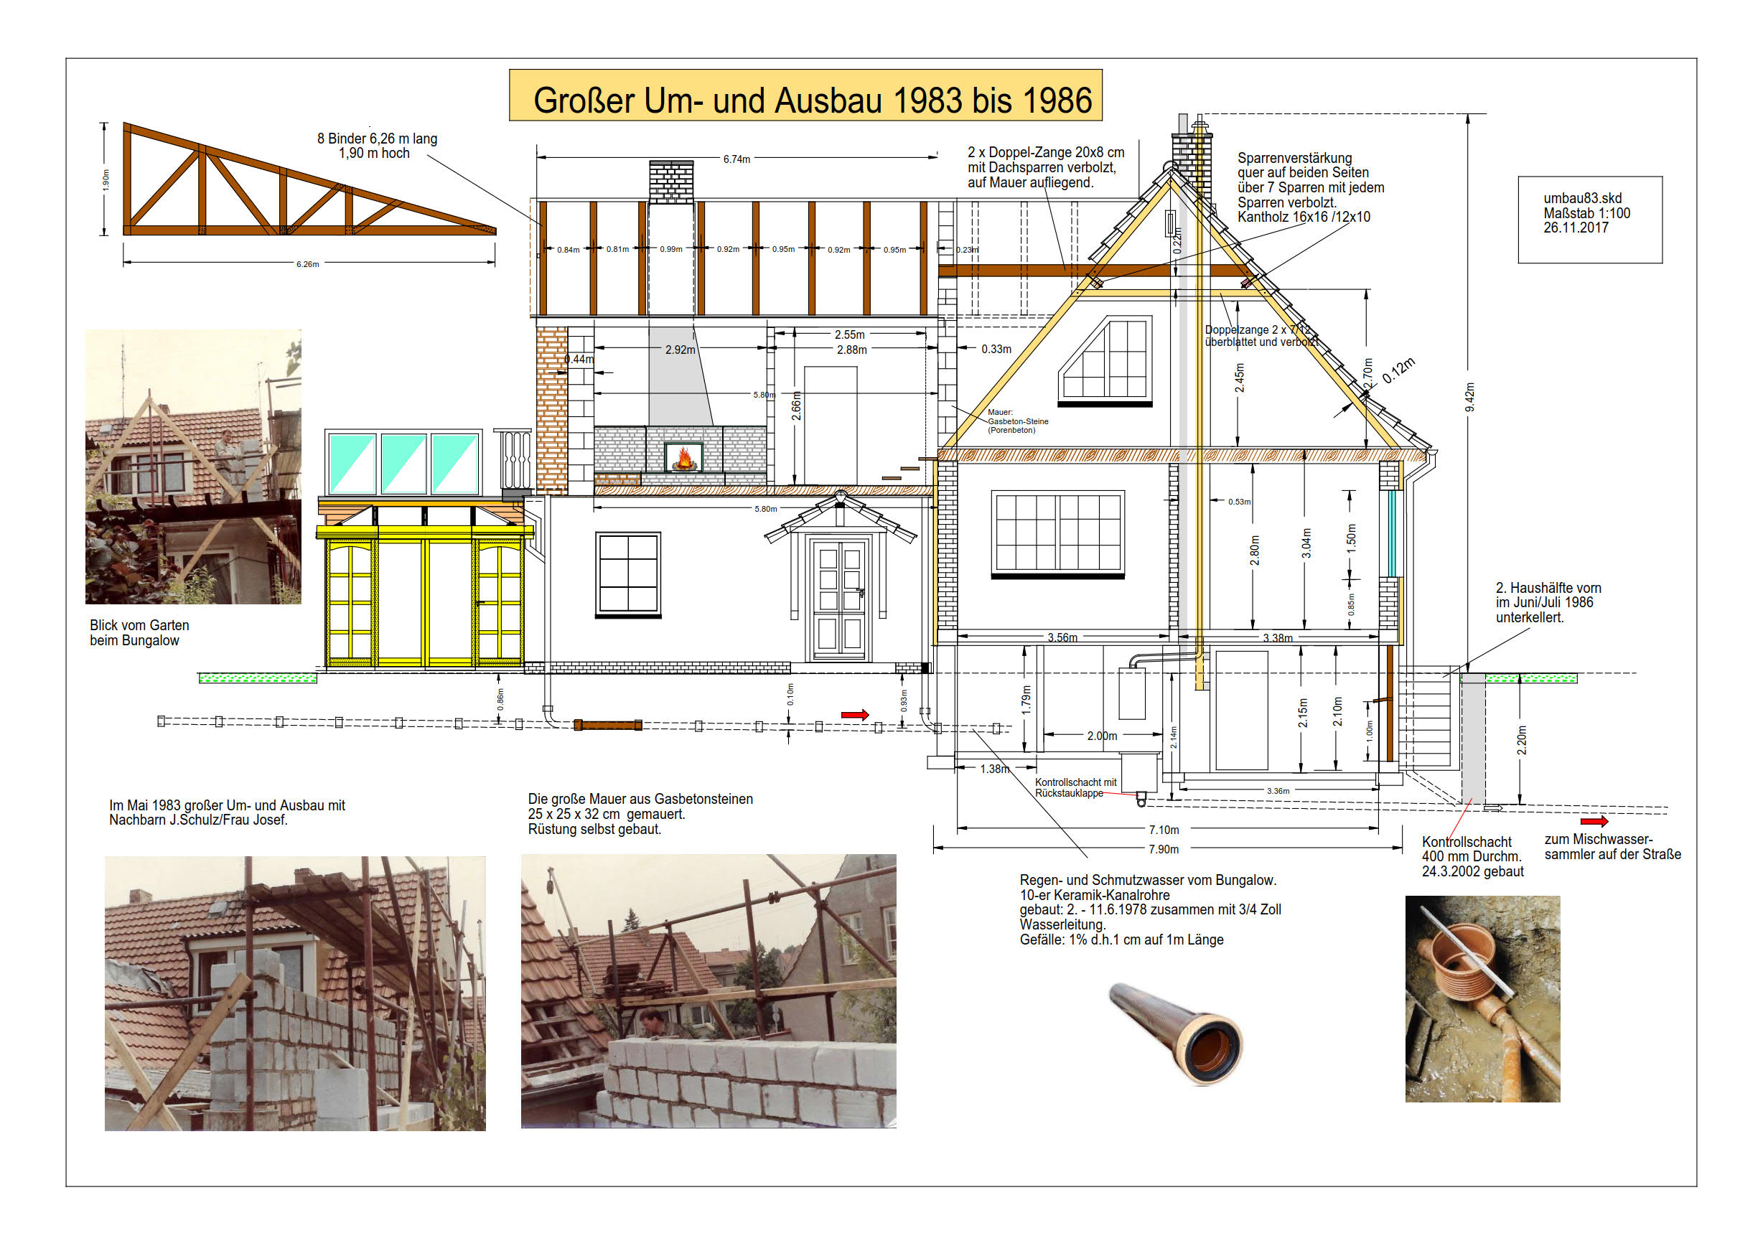1763x1246 pixels.
Task: Click the 'Doppelzange 2 x 7/12' annotation
Action: 1261,335
